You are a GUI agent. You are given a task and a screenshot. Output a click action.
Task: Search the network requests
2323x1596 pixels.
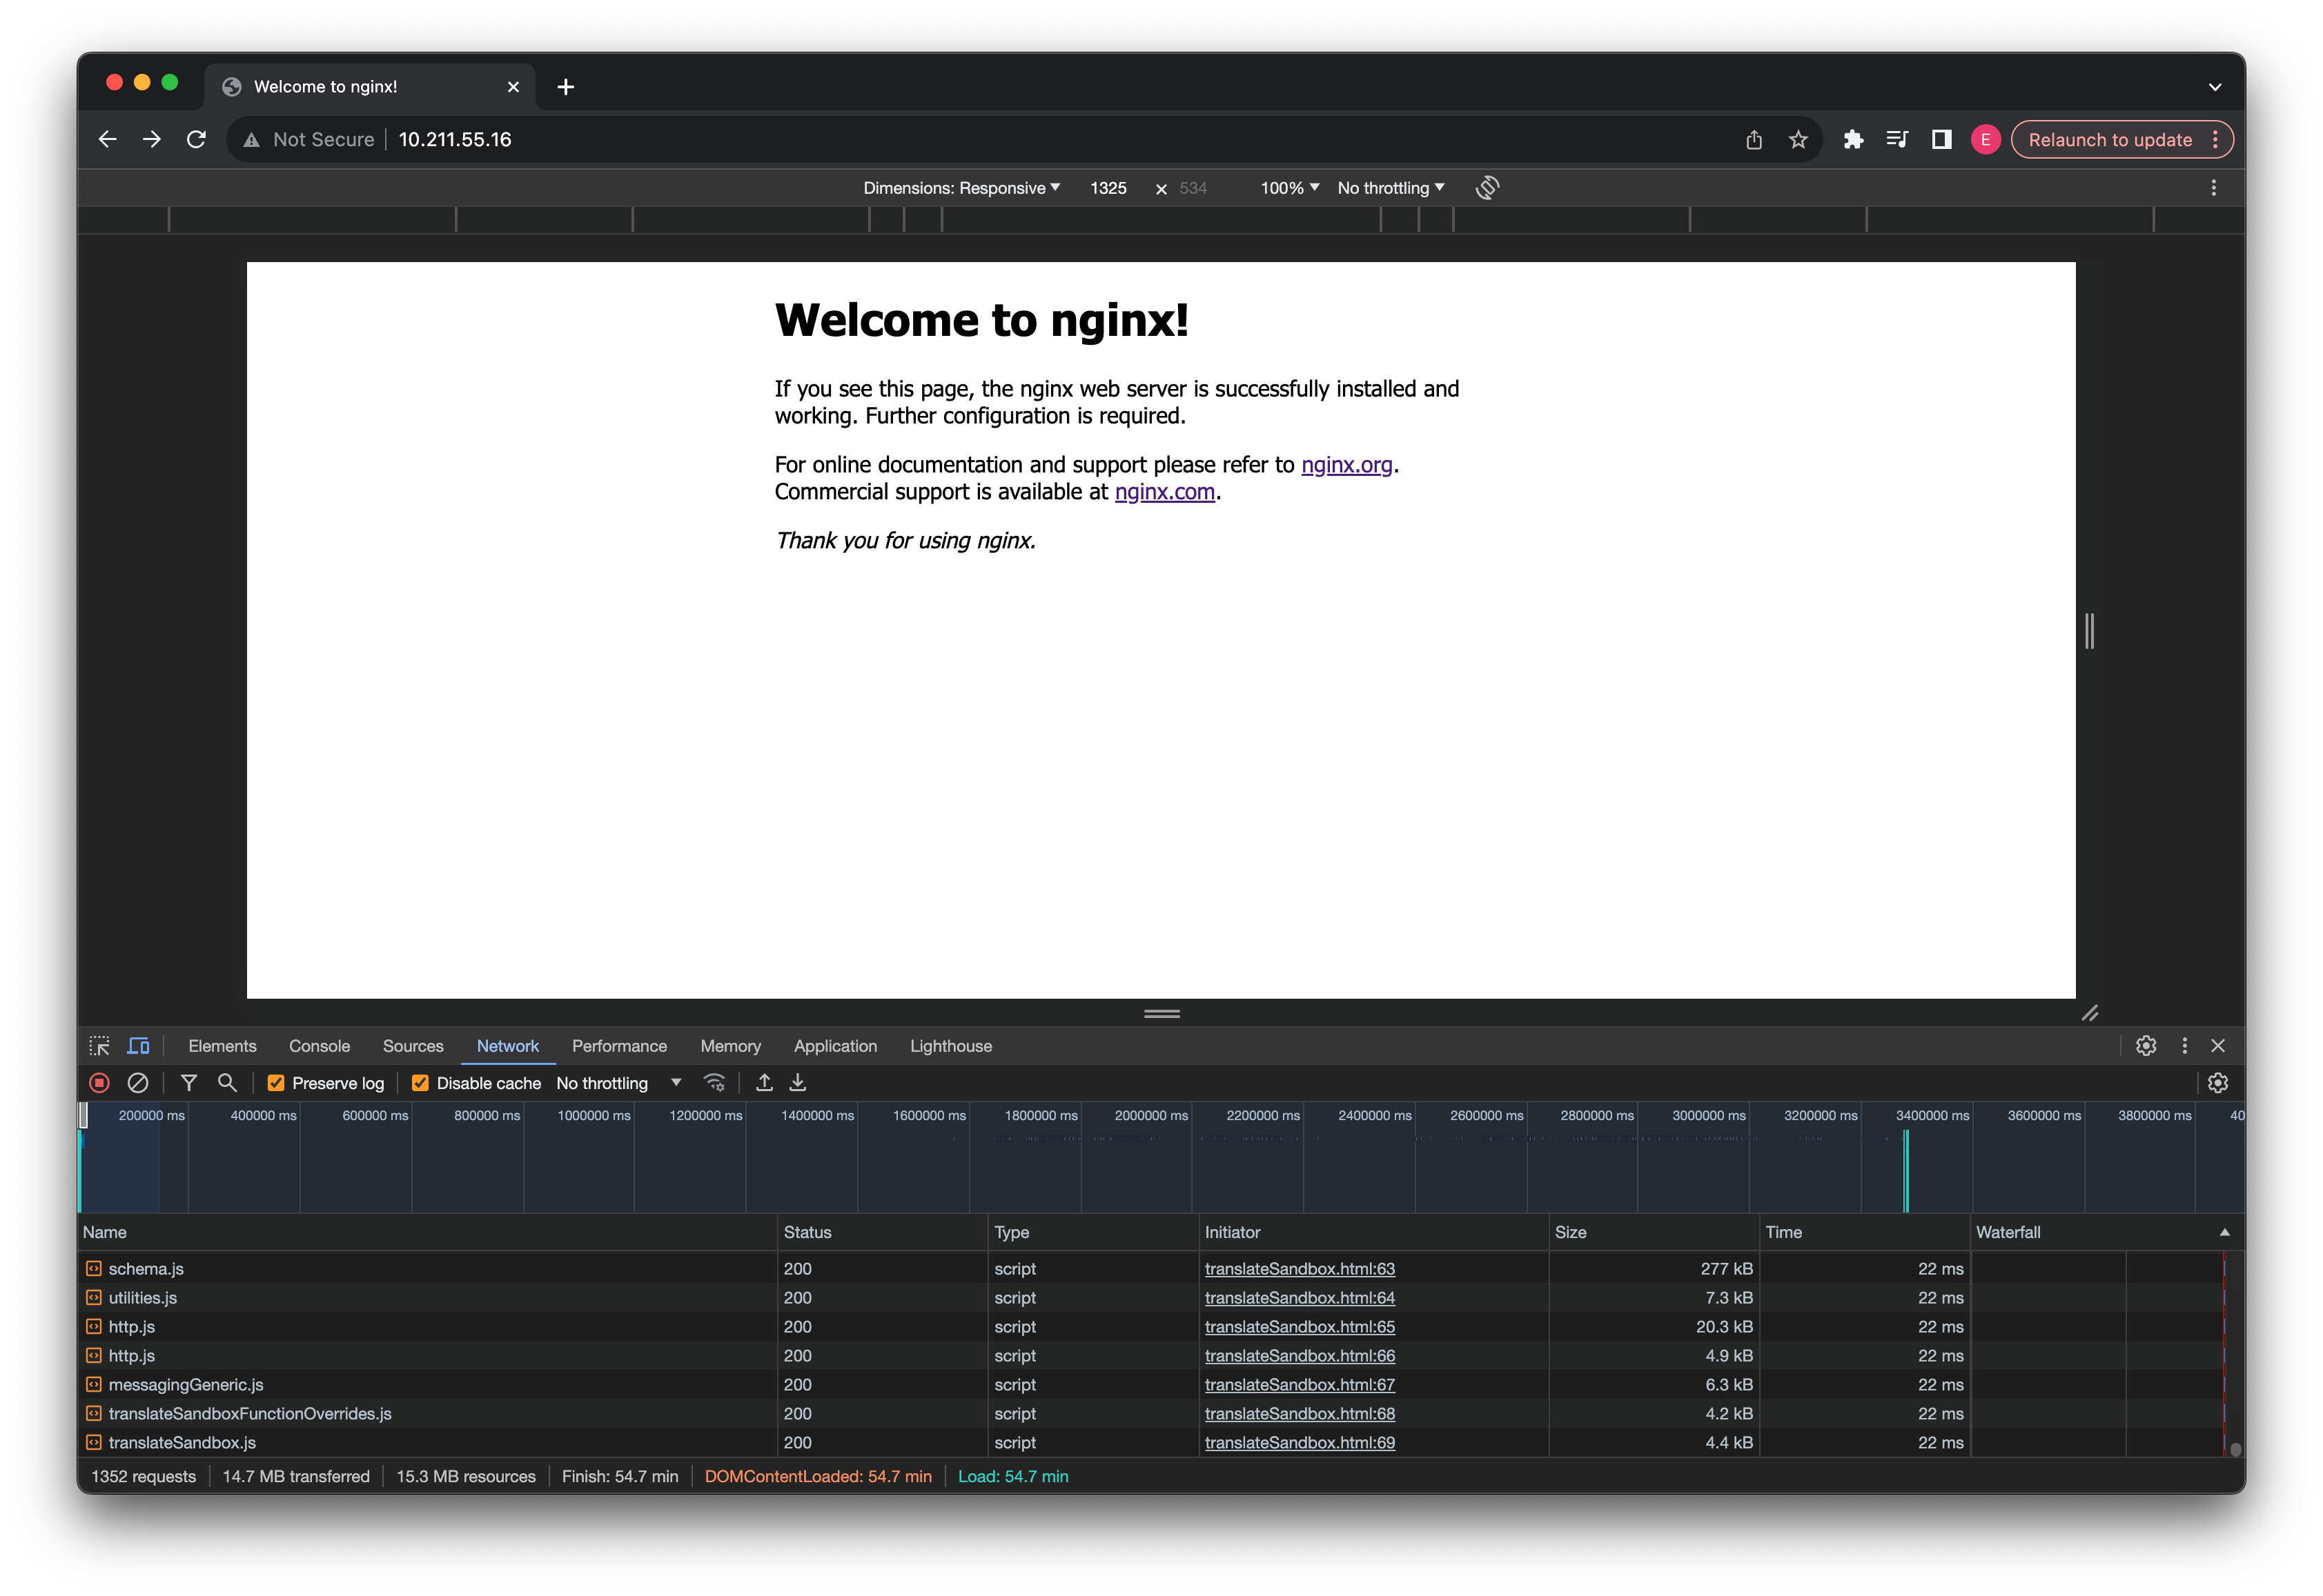227,1083
